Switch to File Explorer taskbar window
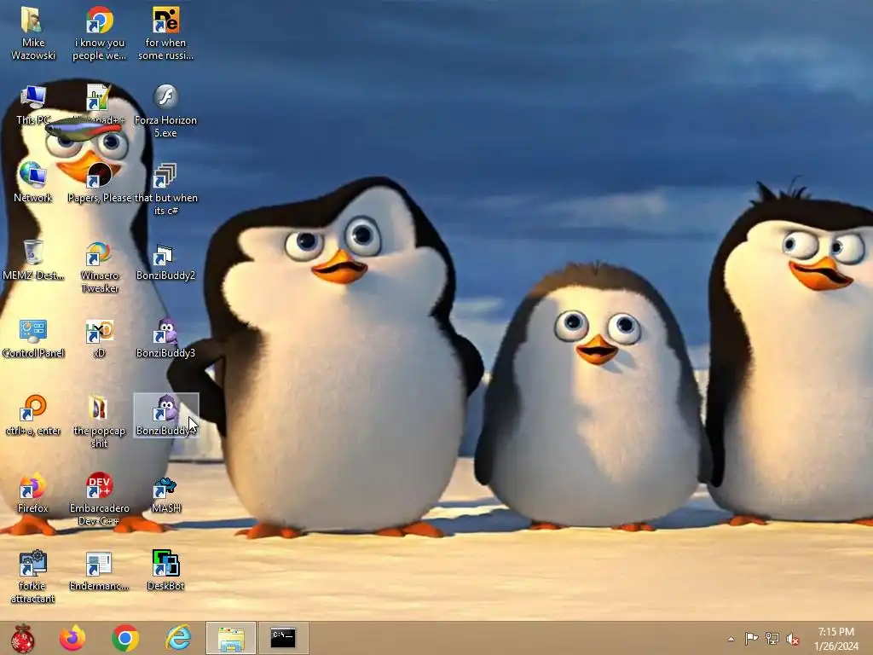This screenshot has height=655, width=873. tap(231, 638)
